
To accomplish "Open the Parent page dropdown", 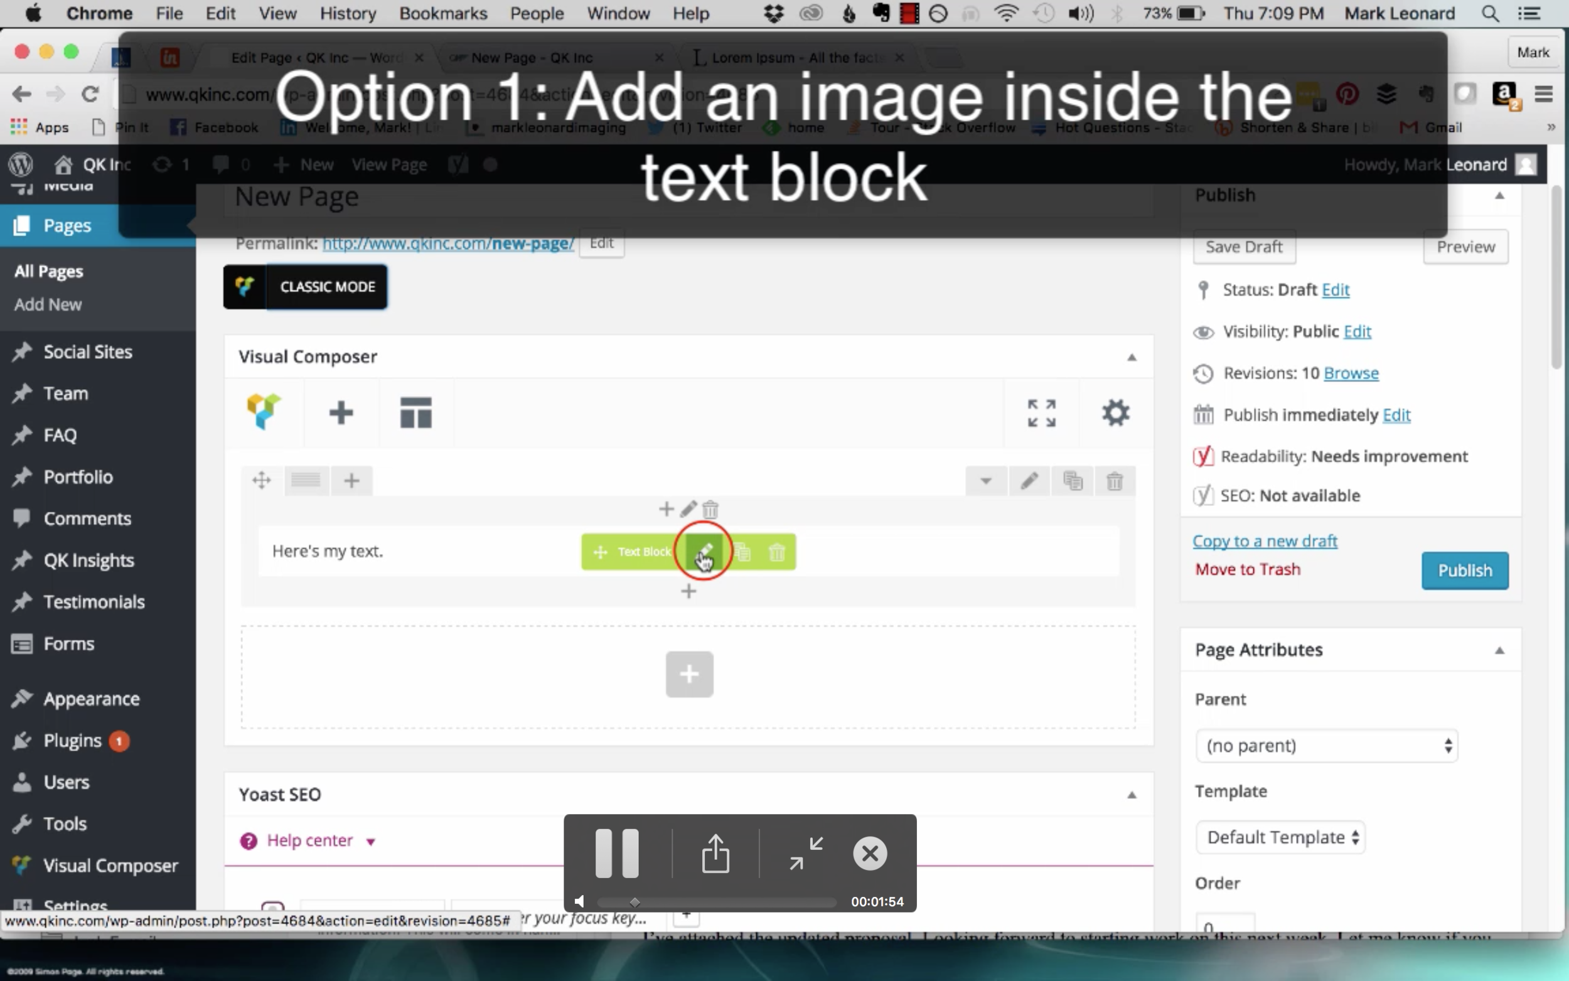I will tap(1326, 746).
